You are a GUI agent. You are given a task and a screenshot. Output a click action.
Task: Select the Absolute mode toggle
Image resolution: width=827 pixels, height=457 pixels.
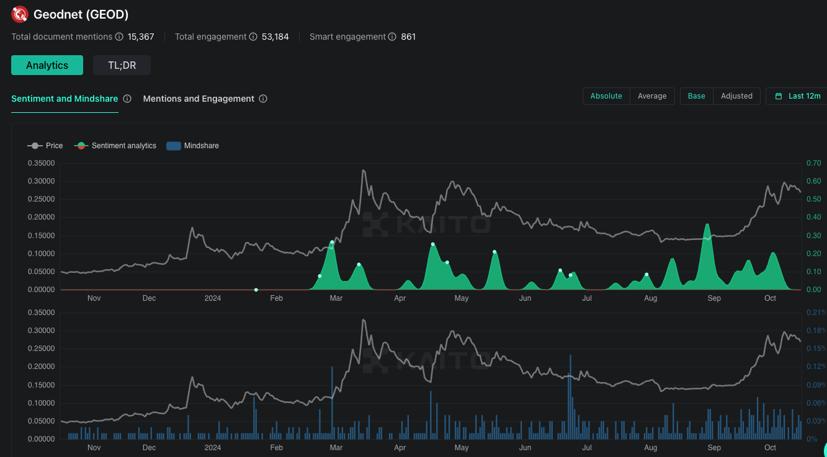(x=606, y=96)
